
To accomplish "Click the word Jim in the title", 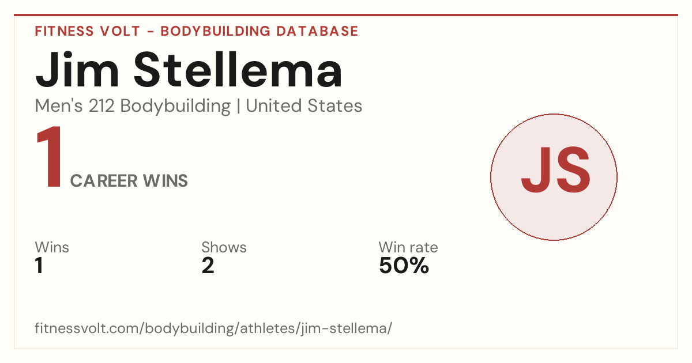I will tap(77, 70).
